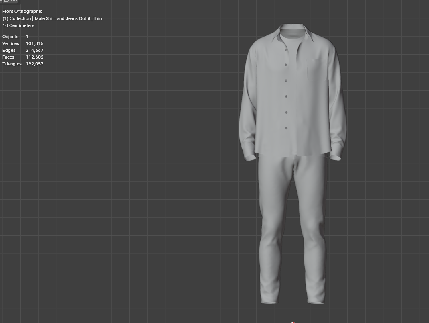Click the Objects count statistic row
429x323 pixels.
click(15, 37)
